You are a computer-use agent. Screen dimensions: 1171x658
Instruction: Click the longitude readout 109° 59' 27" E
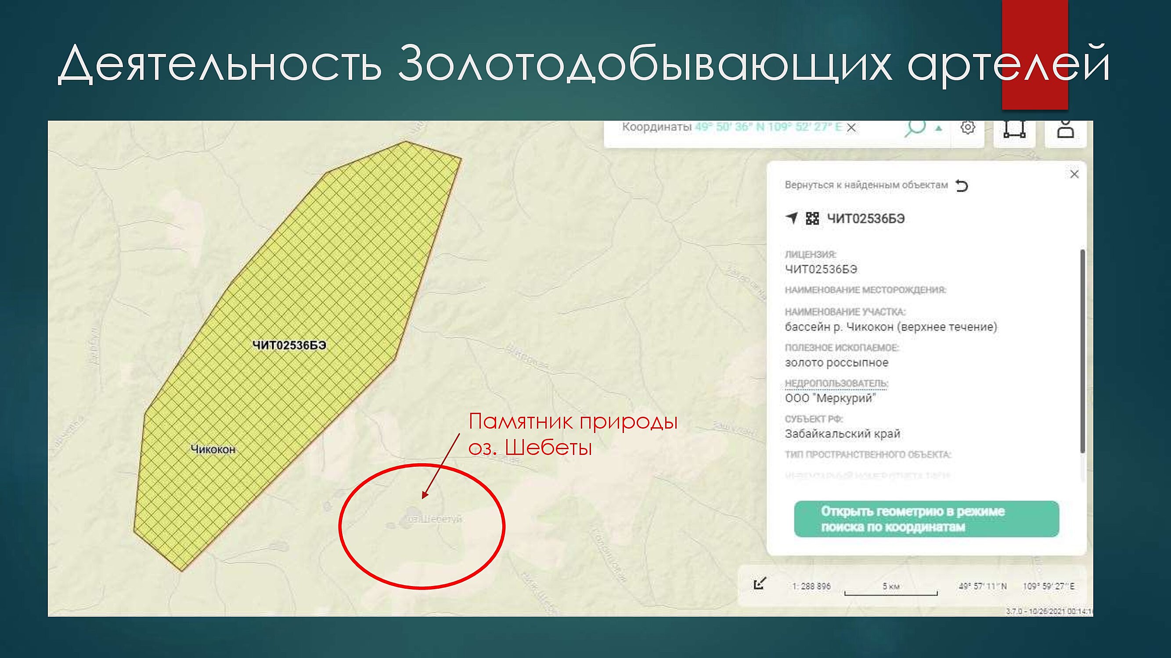click(x=1048, y=586)
